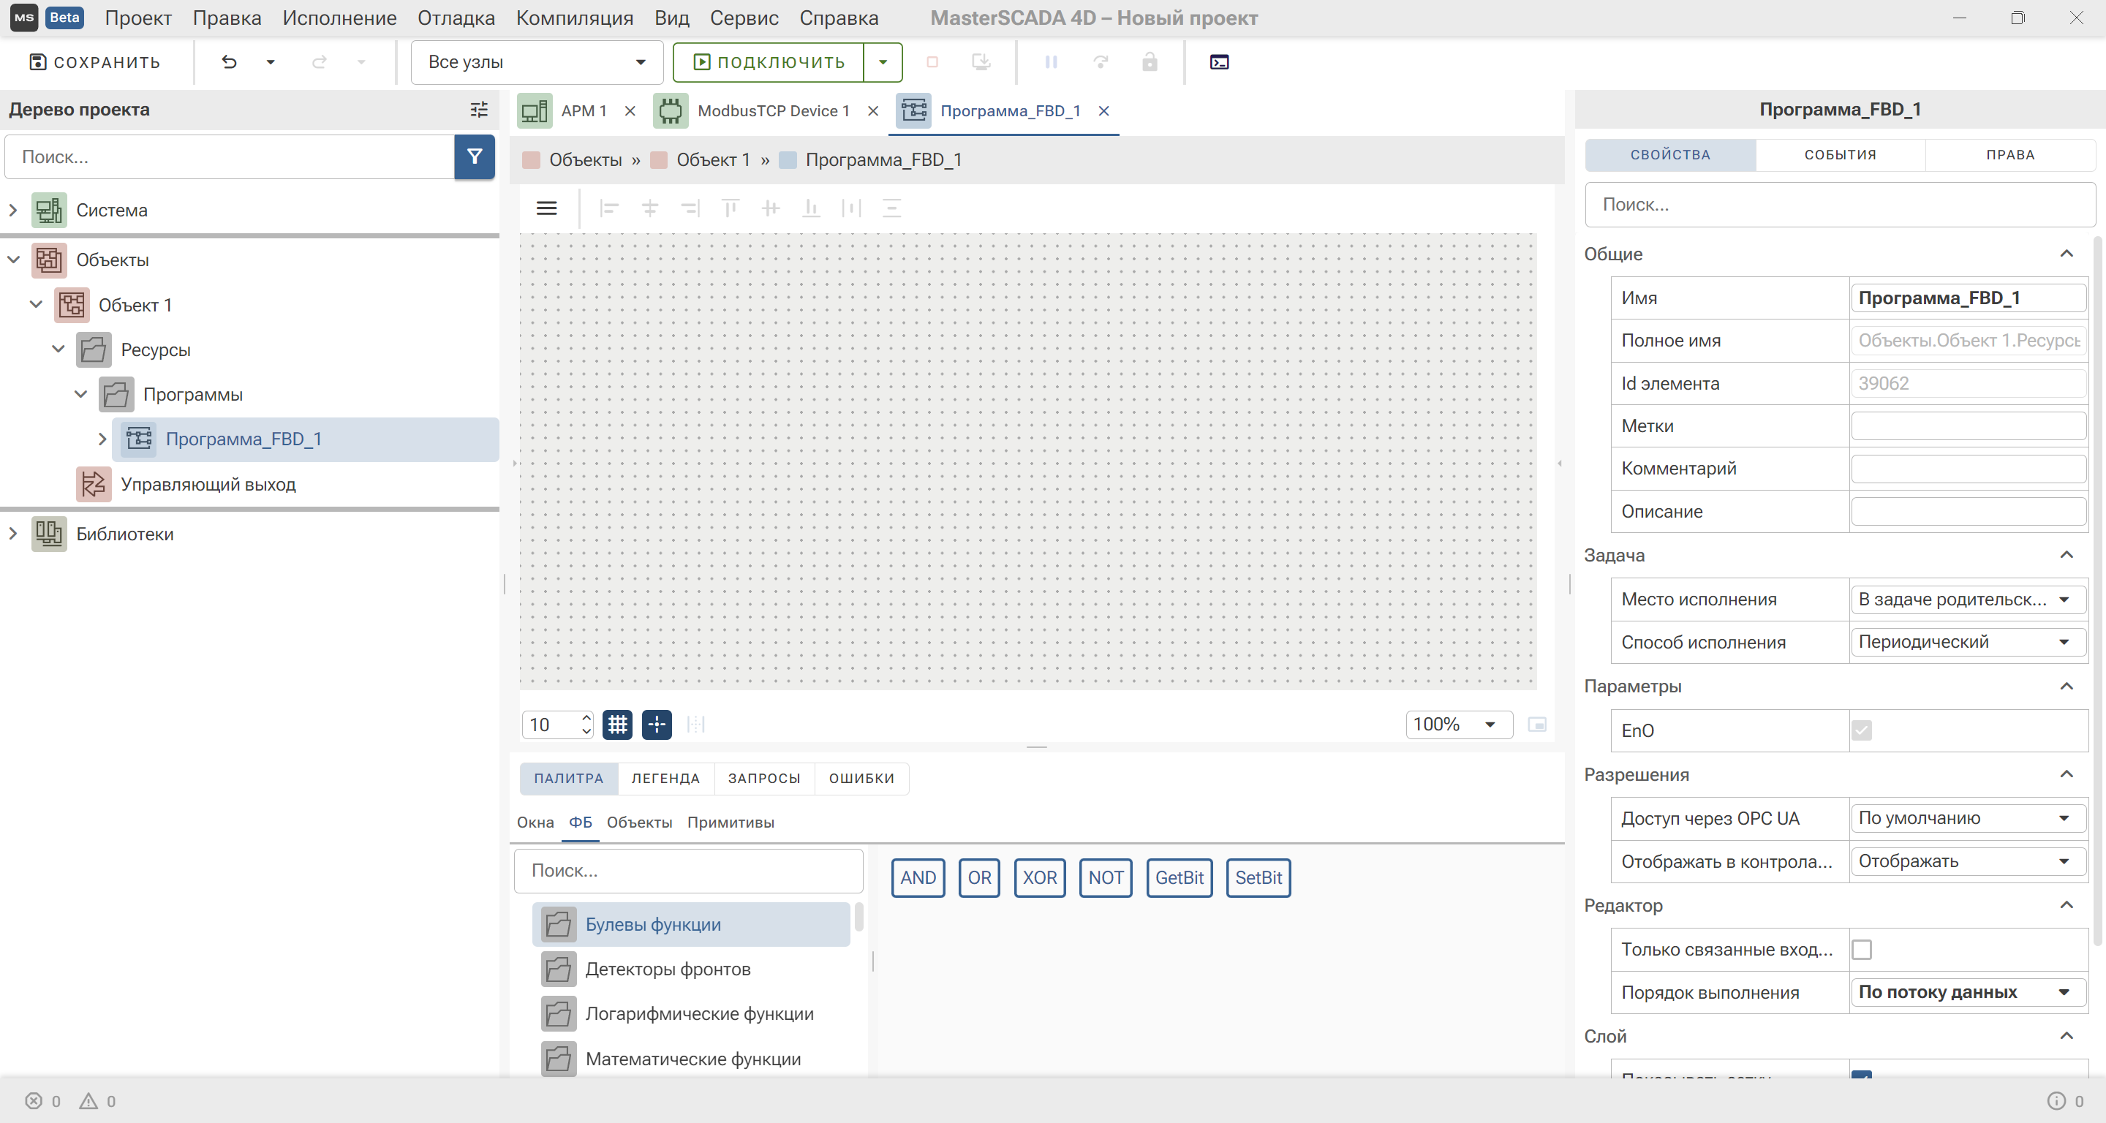Open Место исполнения dropdown
This screenshot has height=1123, width=2106.
click(x=1968, y=599)
